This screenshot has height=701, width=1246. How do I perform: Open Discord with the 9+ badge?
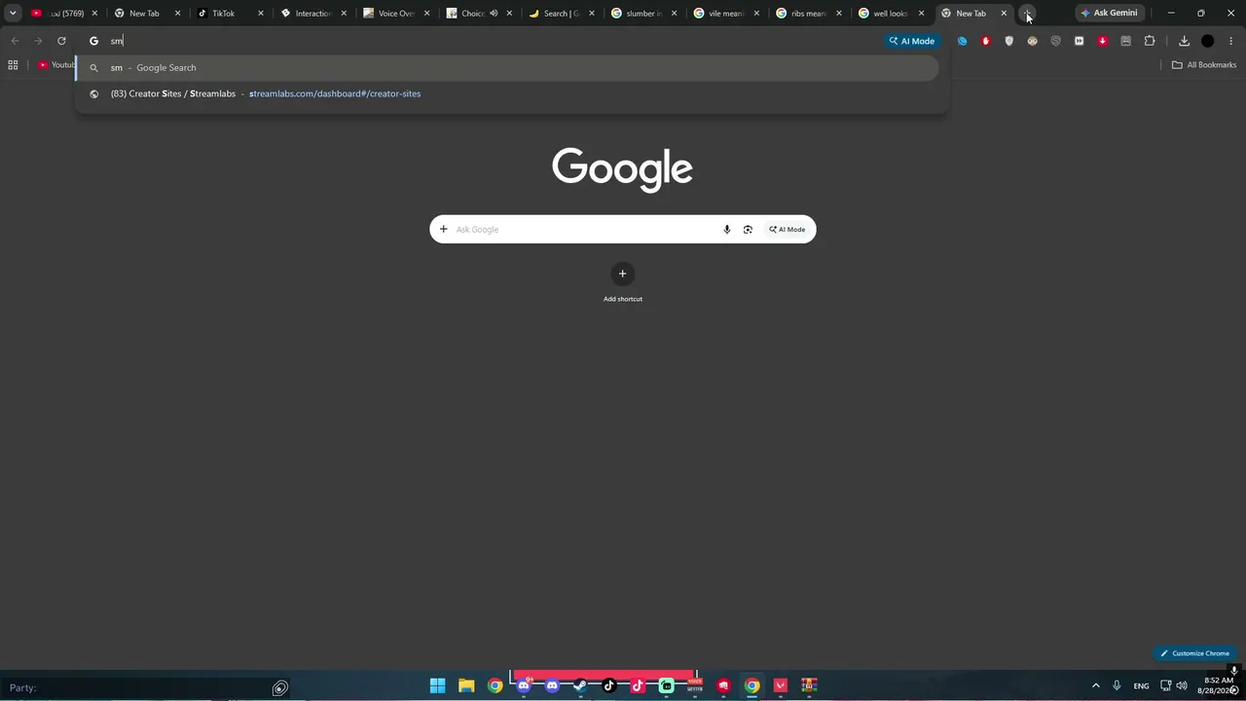(x=524, y=685)
